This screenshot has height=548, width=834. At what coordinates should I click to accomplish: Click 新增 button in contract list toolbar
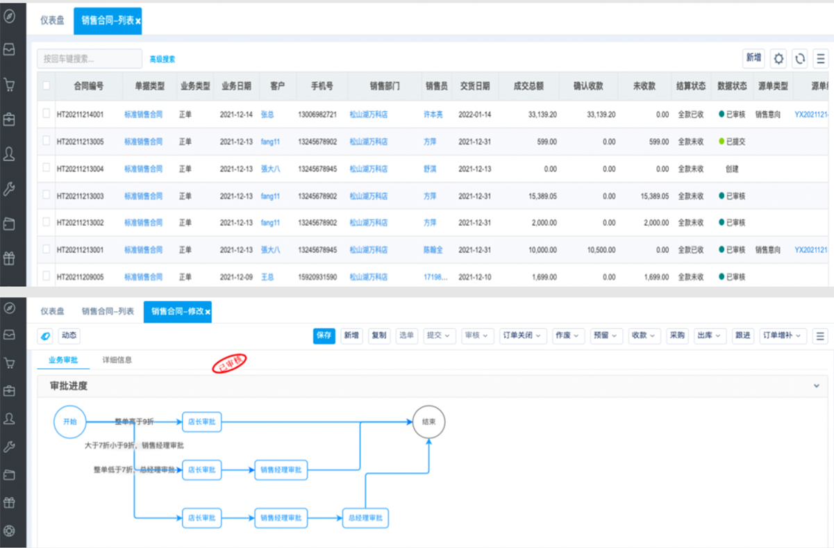coord(753,58)
